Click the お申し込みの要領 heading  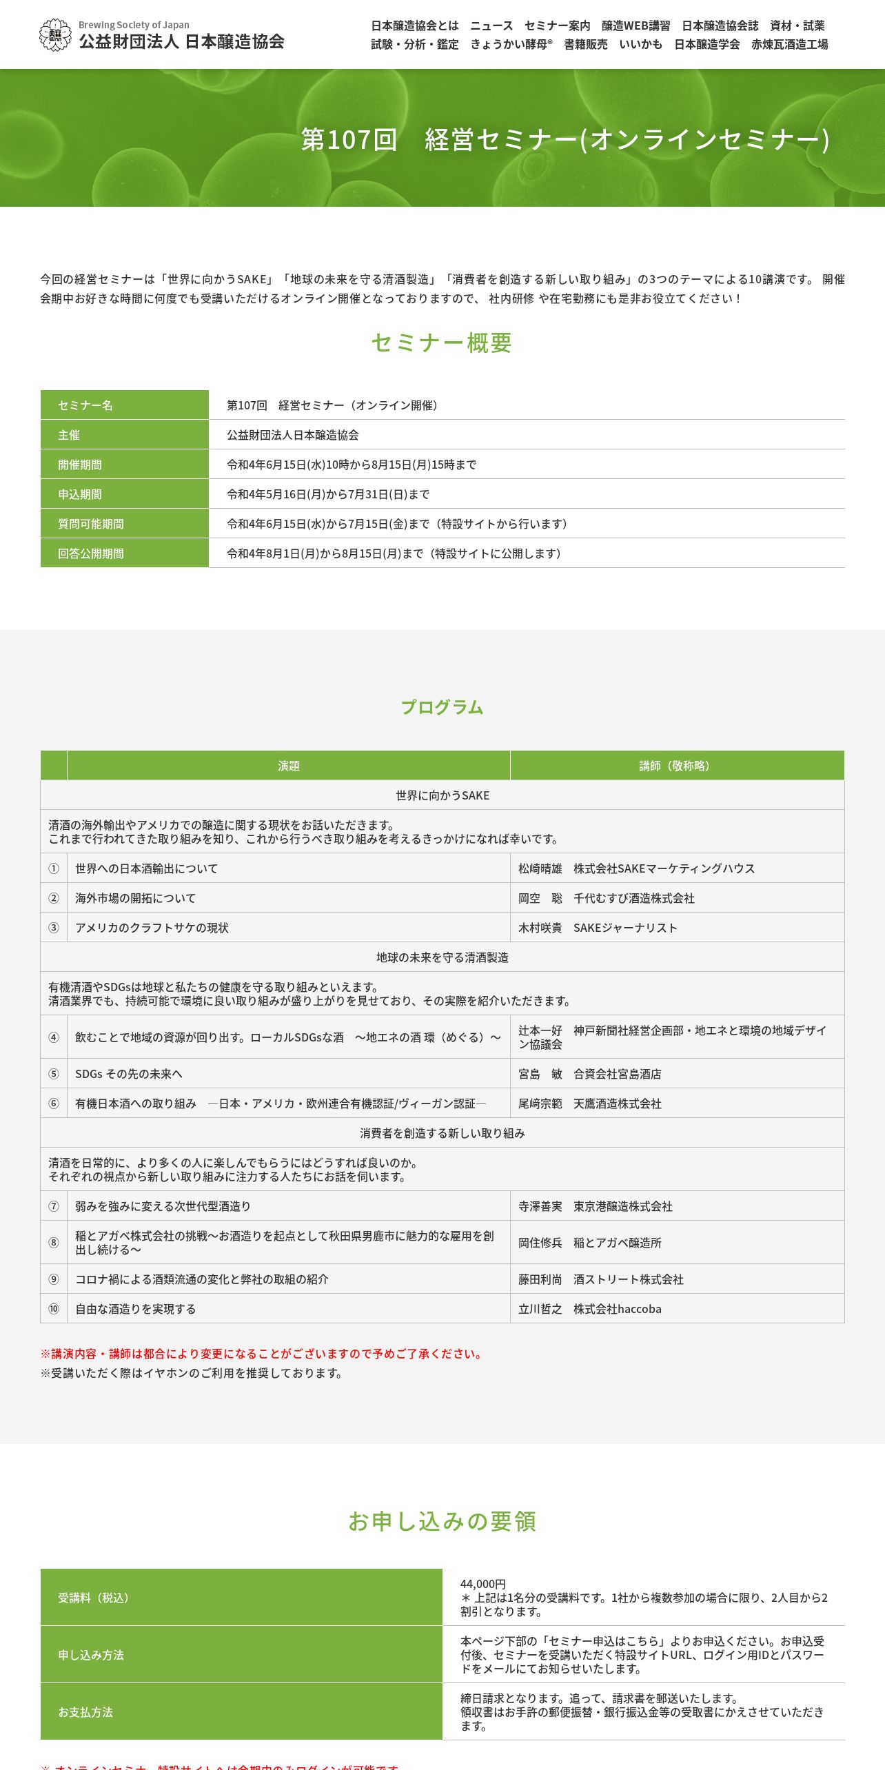tap(443, 1521)
